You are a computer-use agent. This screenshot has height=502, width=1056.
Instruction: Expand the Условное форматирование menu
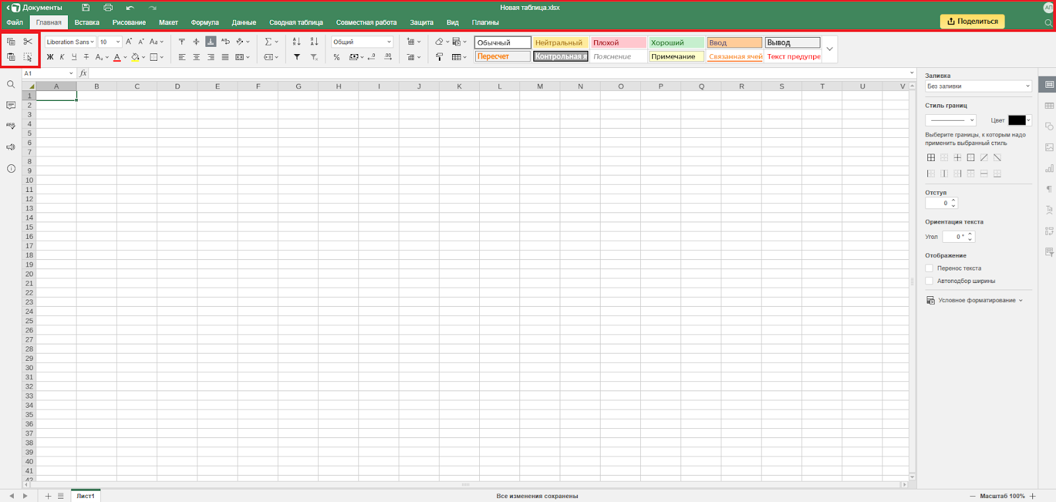pyautogui.click(x=975, y=300)
